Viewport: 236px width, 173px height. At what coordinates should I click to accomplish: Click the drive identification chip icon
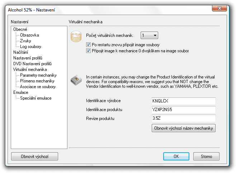click(76, 80)
